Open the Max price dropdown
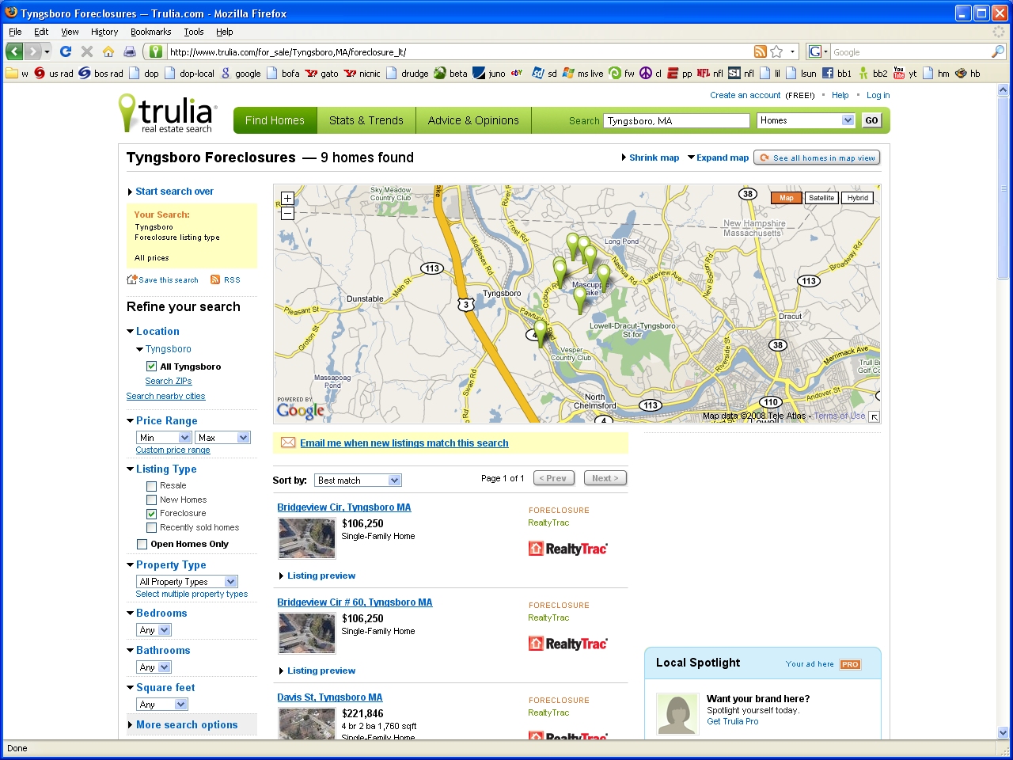This screenshot has height=760, width=1013. point(223,438)
